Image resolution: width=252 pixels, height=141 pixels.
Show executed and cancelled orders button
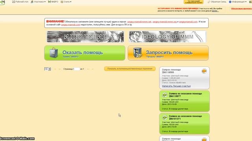(130, 69)
